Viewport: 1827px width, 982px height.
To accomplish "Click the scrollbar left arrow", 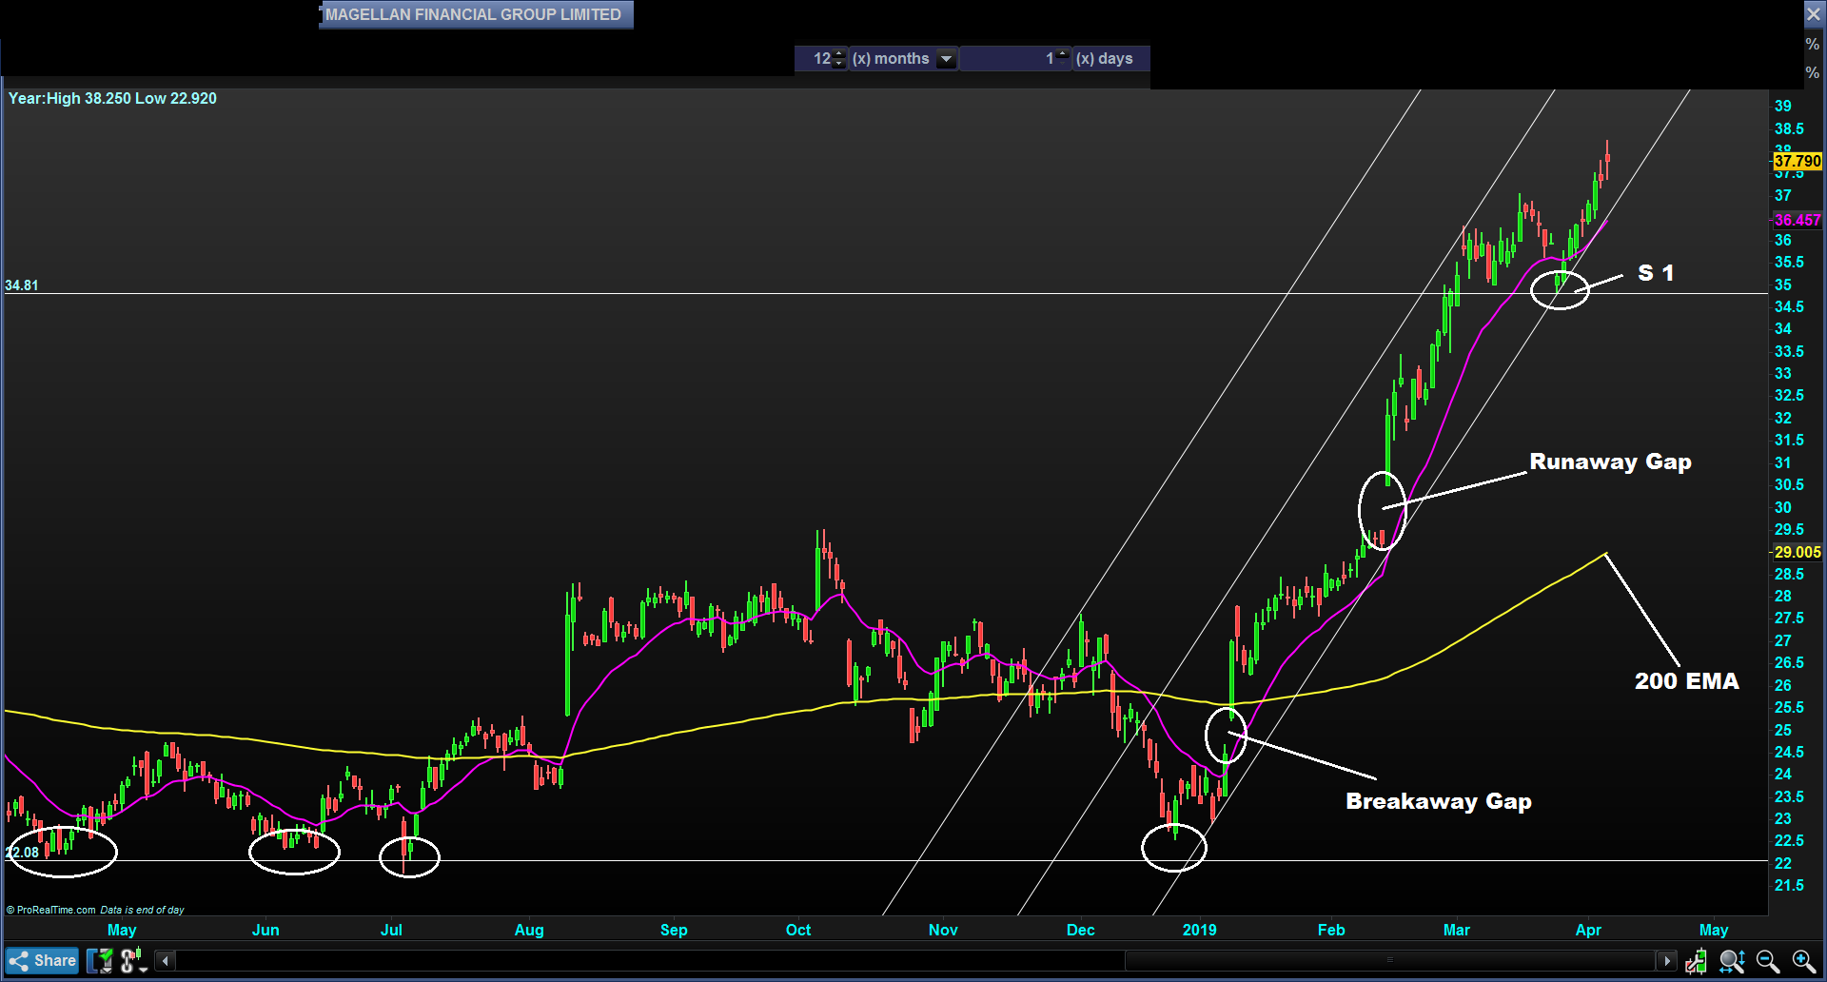I will pyautogui.click(x=165, y=961).
